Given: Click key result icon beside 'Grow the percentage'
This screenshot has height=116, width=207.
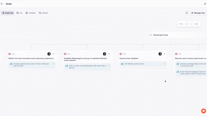Looking at the screenshot, I should coord(178,72).
